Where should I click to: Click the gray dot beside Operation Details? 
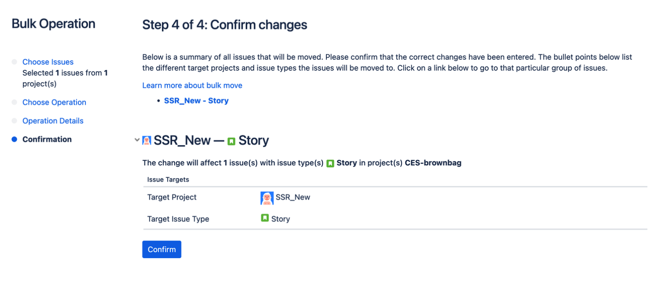14,121
